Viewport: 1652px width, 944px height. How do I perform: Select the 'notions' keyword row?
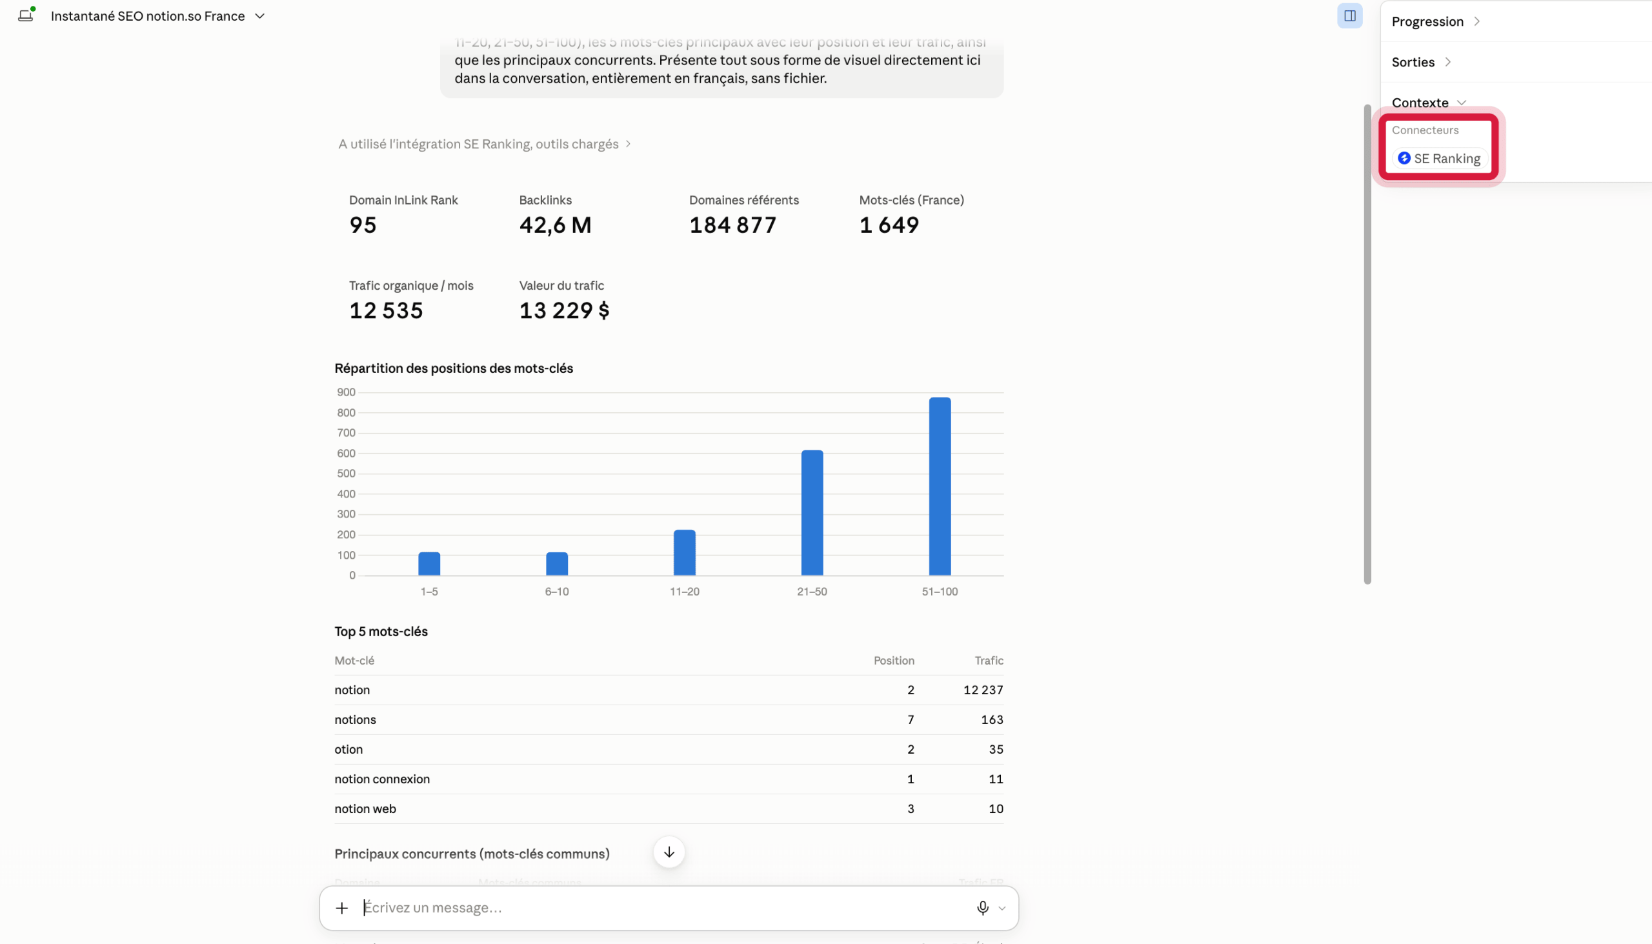coord(669,719)
